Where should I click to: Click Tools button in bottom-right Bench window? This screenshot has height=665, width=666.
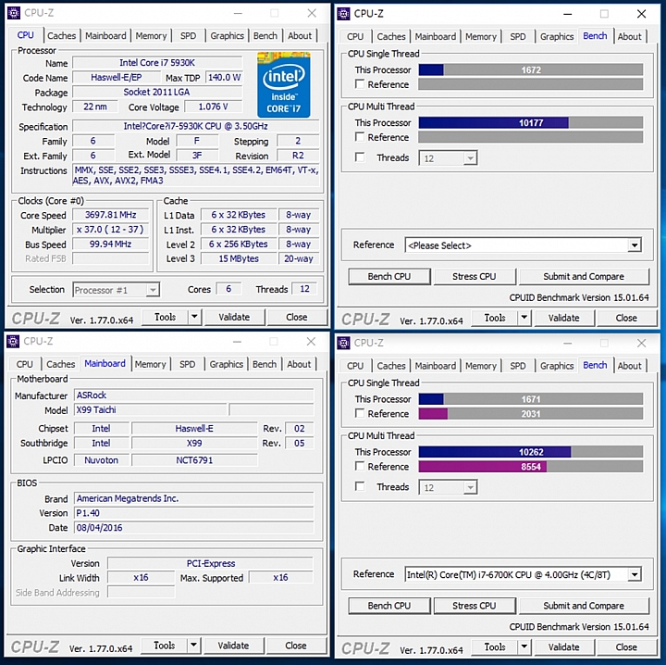pyautogui.click(x=495, y=646)
